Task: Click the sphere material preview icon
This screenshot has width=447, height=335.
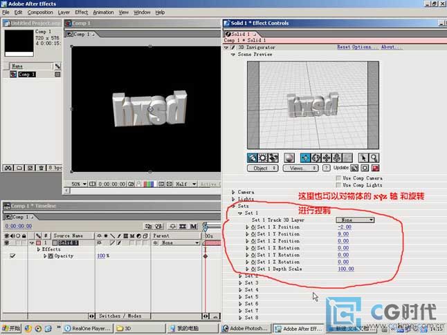Action: (x=289, y=157)
